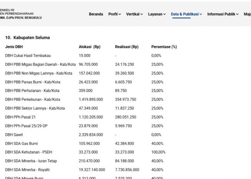Expand the Profil dropdown chevron
Viewport: 251px width, 179px height.
(x=119, y=14)
